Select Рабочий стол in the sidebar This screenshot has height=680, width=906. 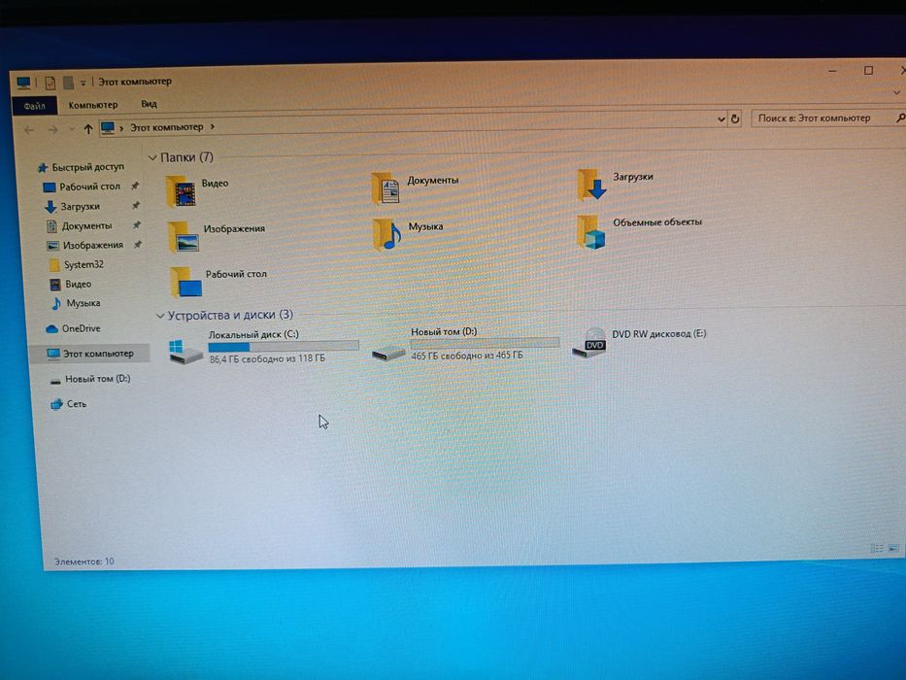click(90, 187)
